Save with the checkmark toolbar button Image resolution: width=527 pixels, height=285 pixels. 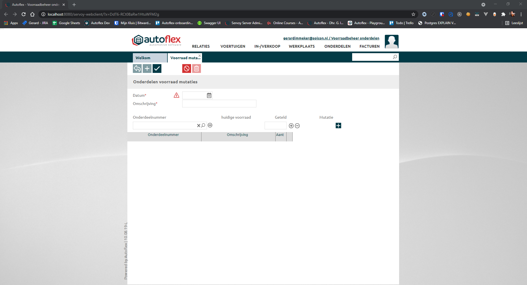click(157, 69)
